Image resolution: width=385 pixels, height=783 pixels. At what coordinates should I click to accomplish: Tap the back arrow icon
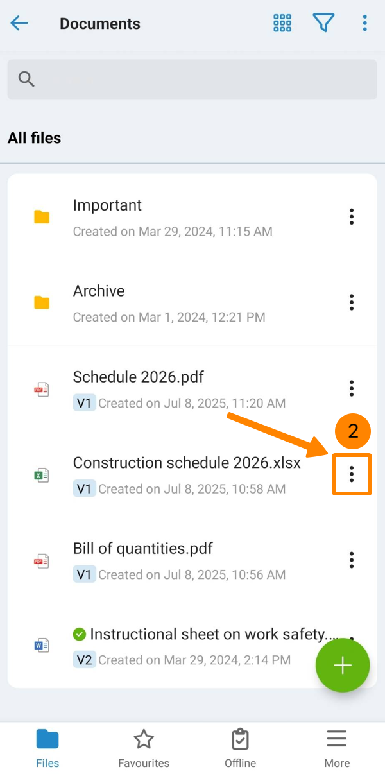(x=19, y=24)
